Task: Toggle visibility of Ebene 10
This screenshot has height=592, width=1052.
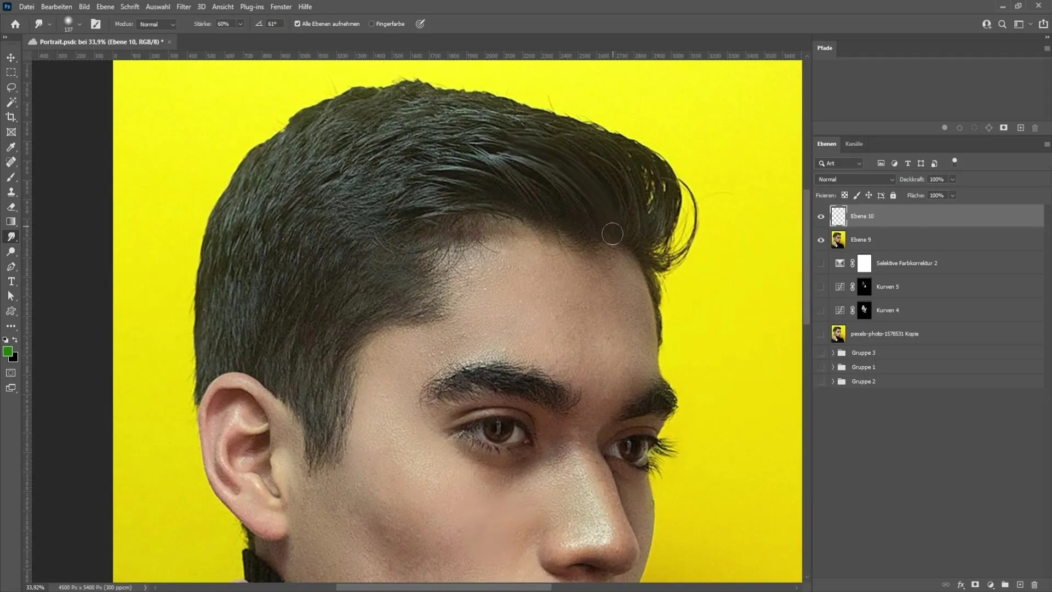Action: (821, 215)
